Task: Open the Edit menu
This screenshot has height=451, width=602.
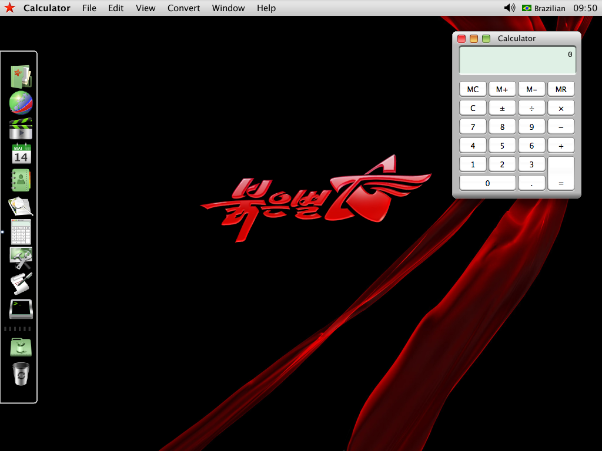Action: tap(116, 8)
